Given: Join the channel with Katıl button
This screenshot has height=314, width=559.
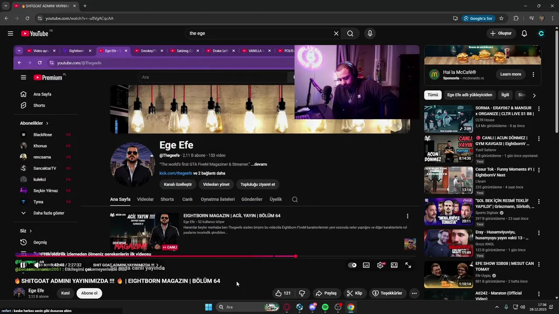Looking at the screenshot, I should tap(66, 293).
